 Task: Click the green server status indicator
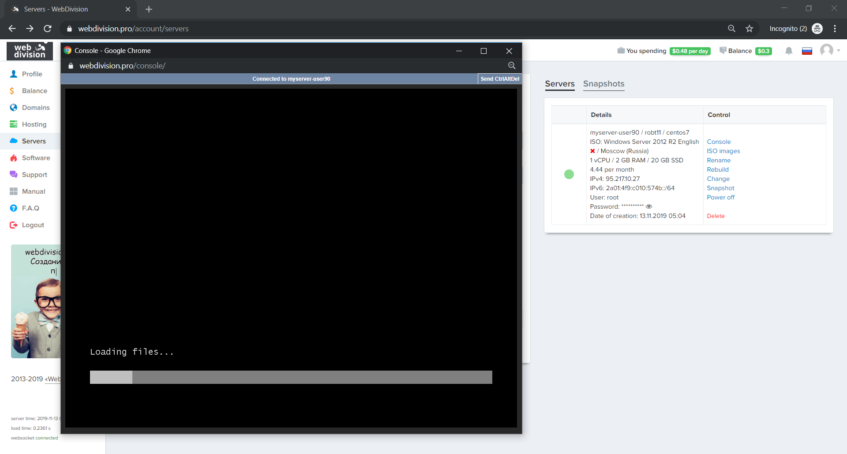[x=569, y=174]
